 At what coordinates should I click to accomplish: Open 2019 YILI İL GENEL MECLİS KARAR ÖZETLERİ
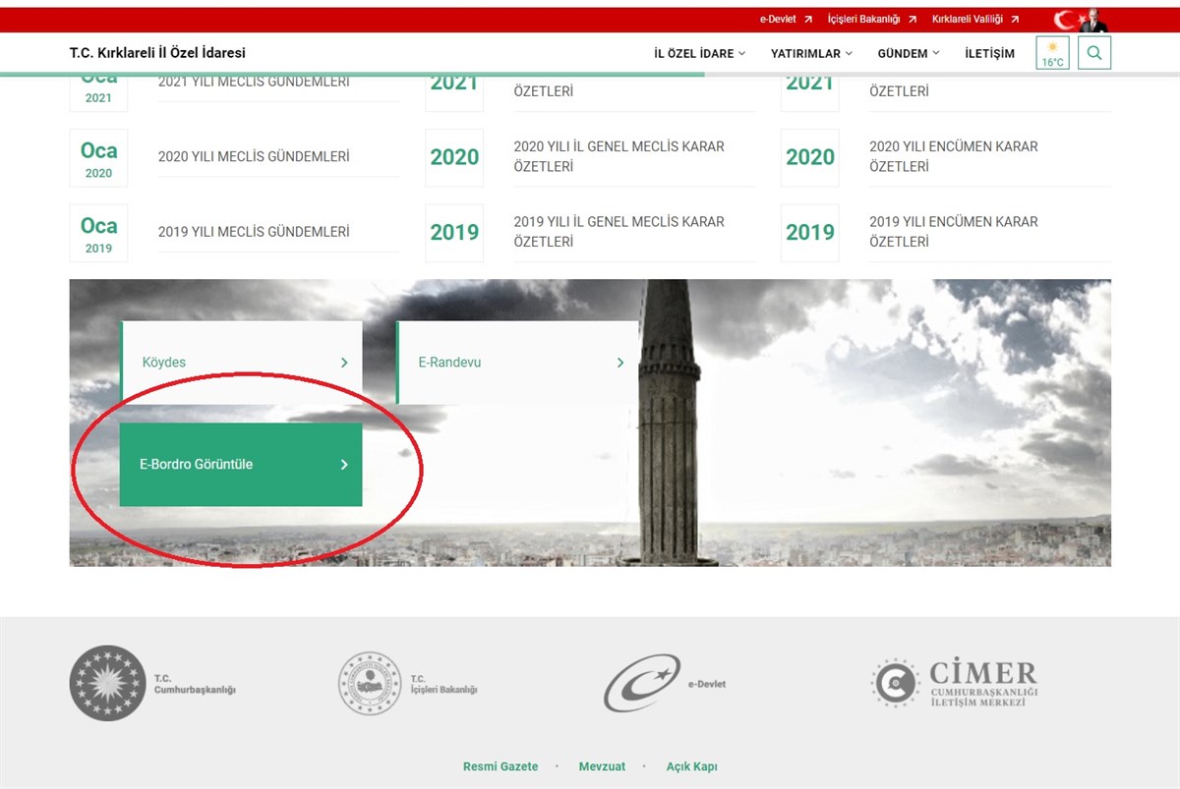[x=619, y=232]
